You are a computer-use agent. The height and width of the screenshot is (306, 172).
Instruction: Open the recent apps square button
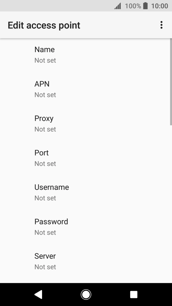[x=134, y=294]
